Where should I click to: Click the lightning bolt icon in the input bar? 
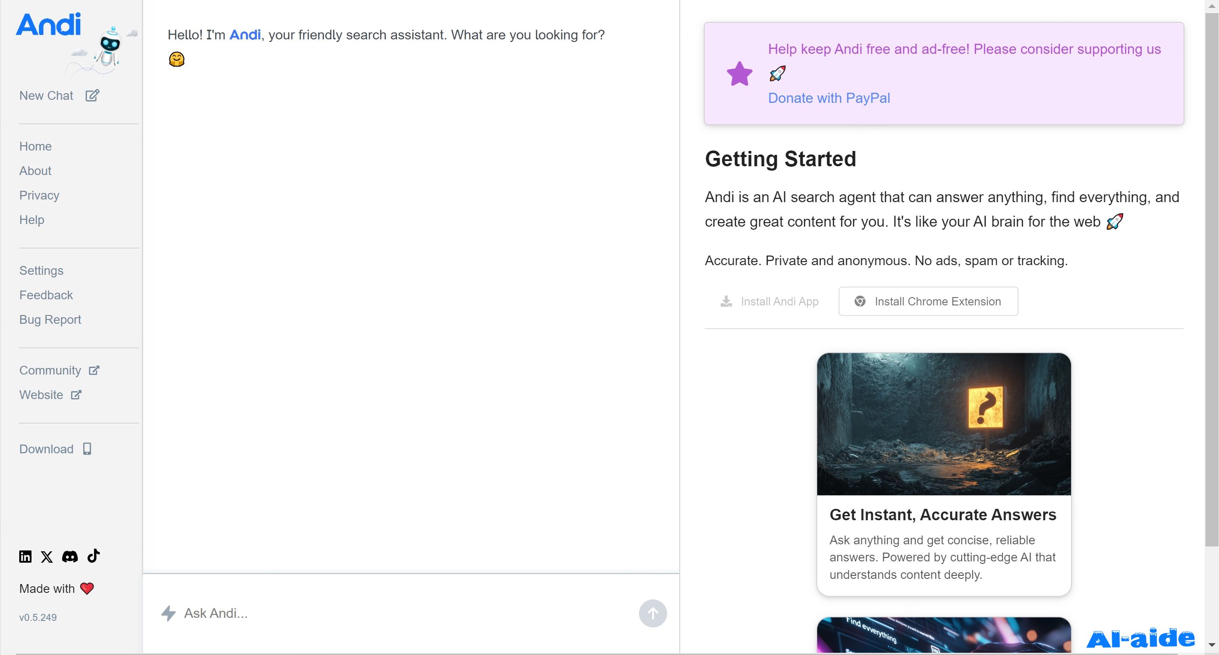169,613
